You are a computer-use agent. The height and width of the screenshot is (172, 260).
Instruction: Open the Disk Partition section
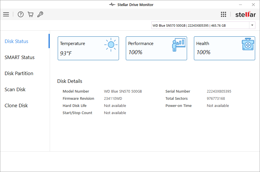coord(19,73)
